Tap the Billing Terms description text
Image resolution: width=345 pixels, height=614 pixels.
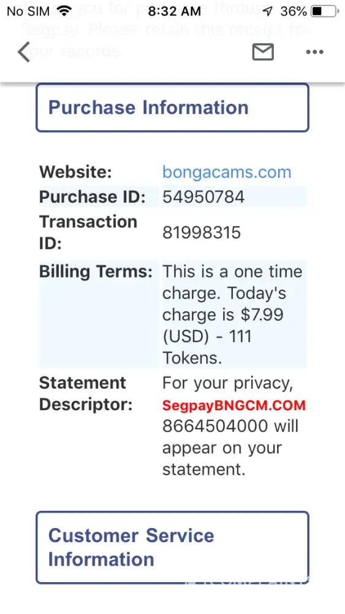(x=232, y=314)
